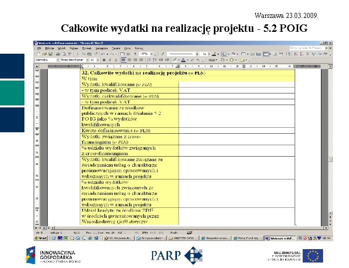
Task: Apply superscript formatting
Action: pyautogui.click(x=192, y=60)
